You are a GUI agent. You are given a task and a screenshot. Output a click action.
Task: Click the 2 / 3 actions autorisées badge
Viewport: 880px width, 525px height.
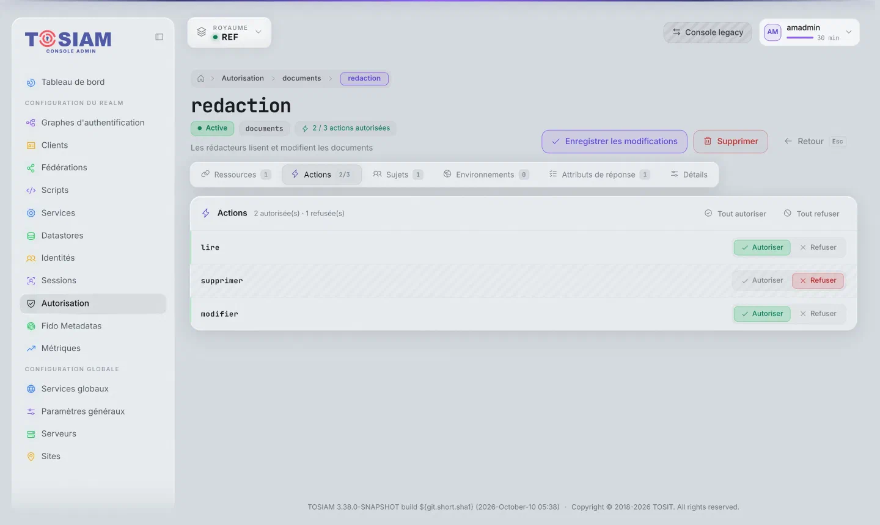pyautogui.click(x=346, y=128)
